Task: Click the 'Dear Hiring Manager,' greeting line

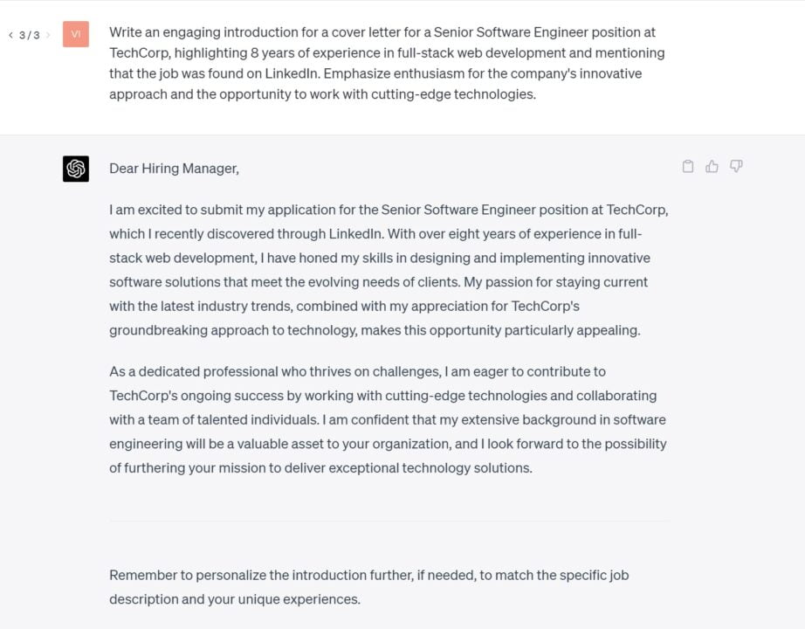Action: pos(174,169)
